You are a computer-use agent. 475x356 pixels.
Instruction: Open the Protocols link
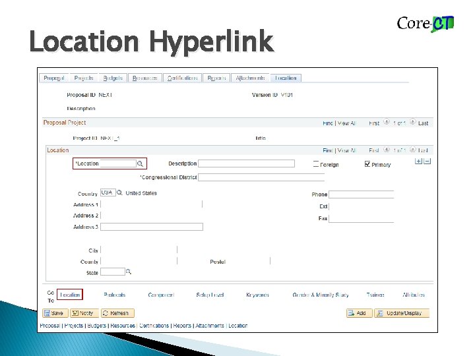coord(115,295)
